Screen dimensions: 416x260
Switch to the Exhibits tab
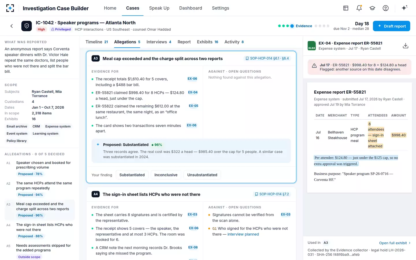(x=207, y=42)
